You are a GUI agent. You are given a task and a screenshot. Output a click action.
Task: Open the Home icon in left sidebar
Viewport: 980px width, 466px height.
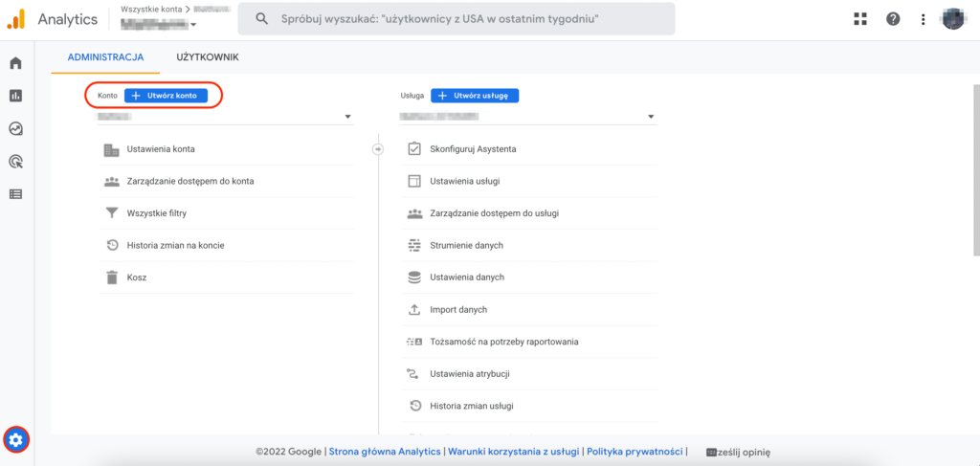click(x=15, y=63)
